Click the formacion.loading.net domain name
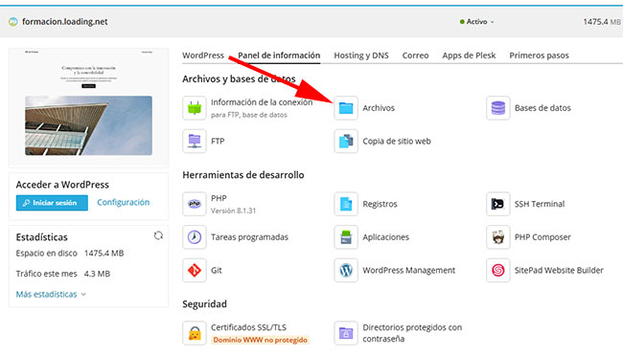The height and width of the screenshot is (356, 623). tap(65, 22)
